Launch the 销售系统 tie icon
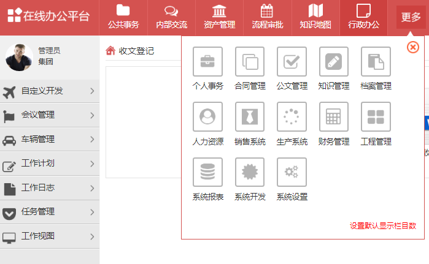The image size is (429, 264). [250, 116]
